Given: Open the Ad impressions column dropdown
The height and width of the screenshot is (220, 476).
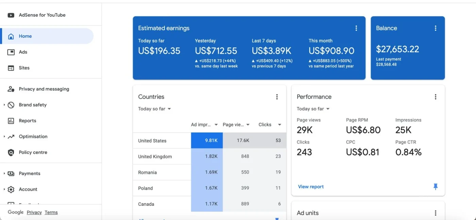Looking at the screenshot, I should 216,125.
